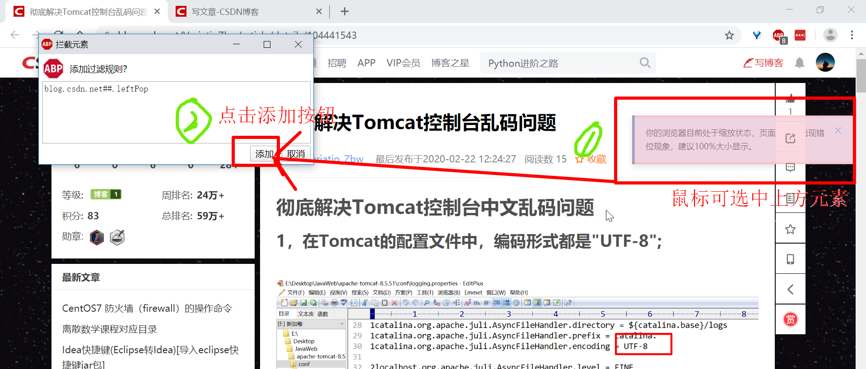Close the zoom warning notification
This screenshot has width=866, height=369.
(838, 130)
